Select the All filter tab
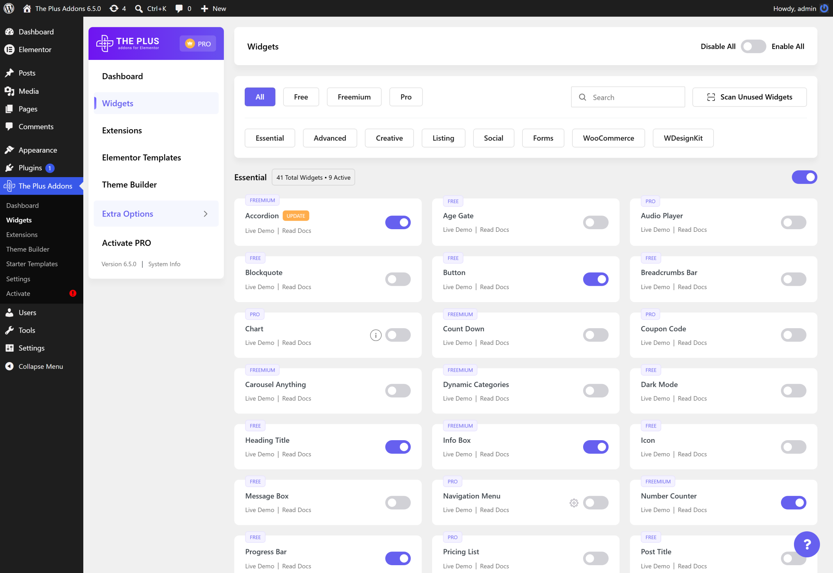Image resolution: width=833 pixels, height=573 pixels. click(260, 97)
